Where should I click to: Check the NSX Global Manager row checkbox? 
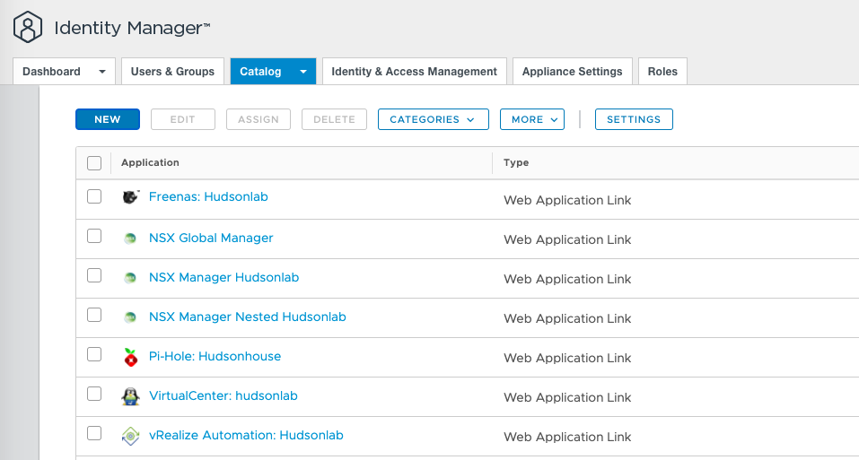point(94,236)
